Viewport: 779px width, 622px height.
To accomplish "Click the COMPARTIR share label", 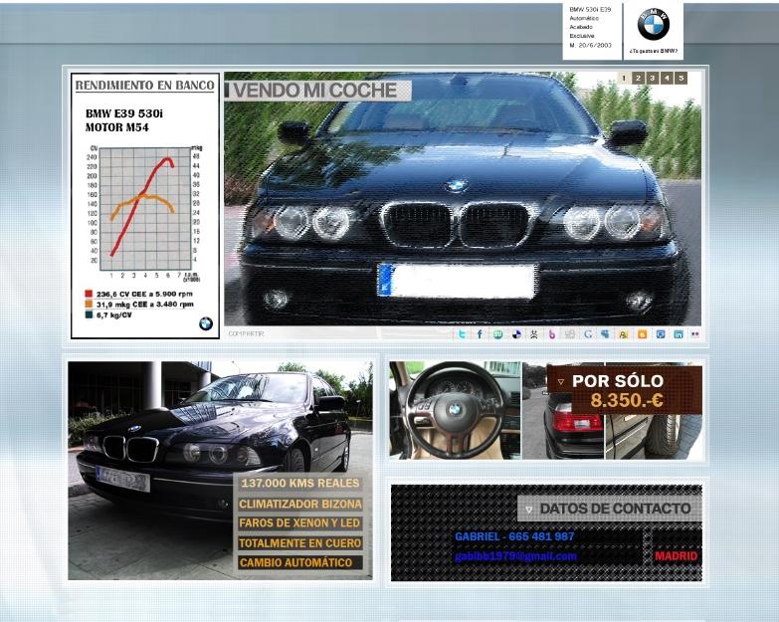I will (246, 333).
